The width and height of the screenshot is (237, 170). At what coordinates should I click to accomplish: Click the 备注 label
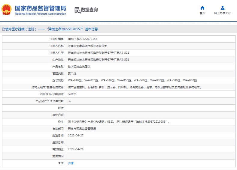[61, 122]
